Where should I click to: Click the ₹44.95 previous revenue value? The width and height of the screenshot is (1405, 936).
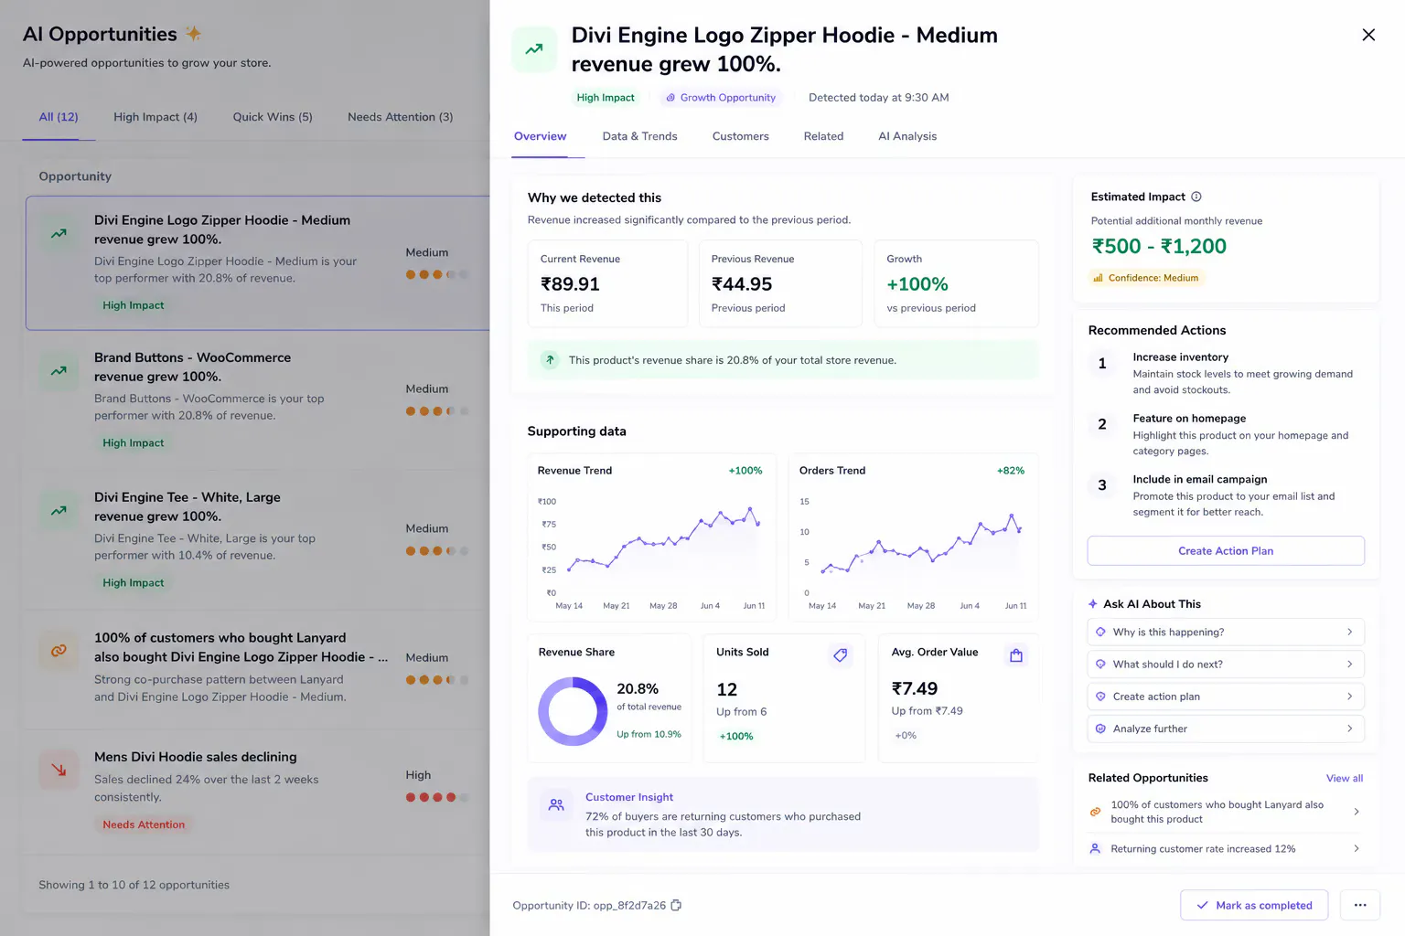pyautogui.click(x=742, y=284)
